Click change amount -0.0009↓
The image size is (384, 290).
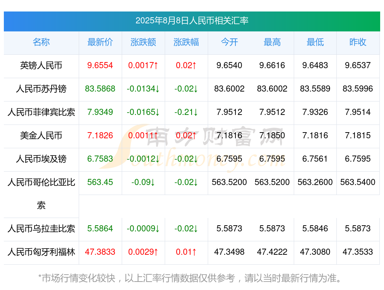[x=143, y=228]
